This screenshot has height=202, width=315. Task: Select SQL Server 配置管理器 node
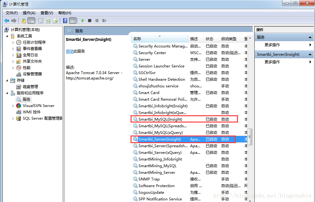point(42,118)
